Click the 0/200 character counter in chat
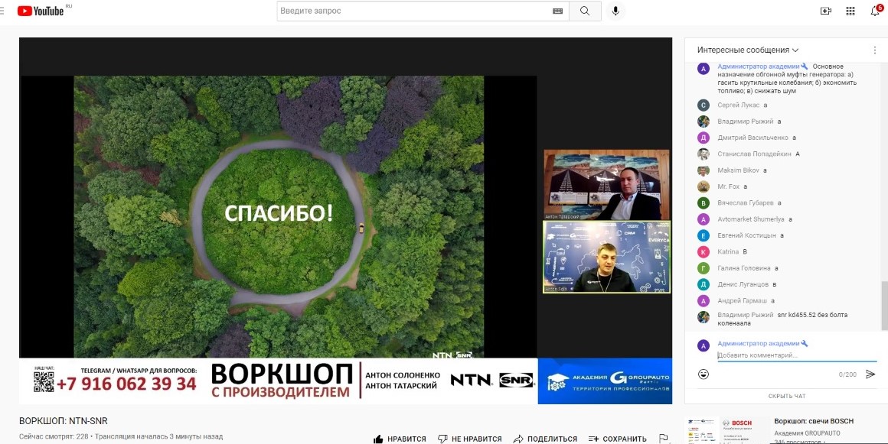Screen dimensions: 888x444 click(847, 374)
